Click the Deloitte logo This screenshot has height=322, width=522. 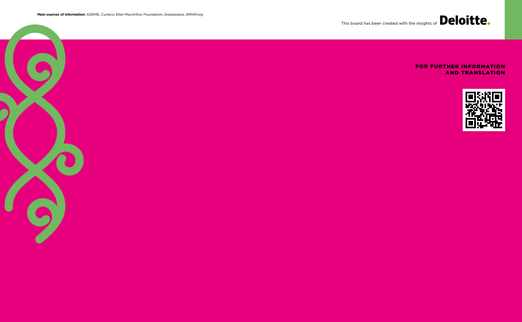[x=463, y=20]
